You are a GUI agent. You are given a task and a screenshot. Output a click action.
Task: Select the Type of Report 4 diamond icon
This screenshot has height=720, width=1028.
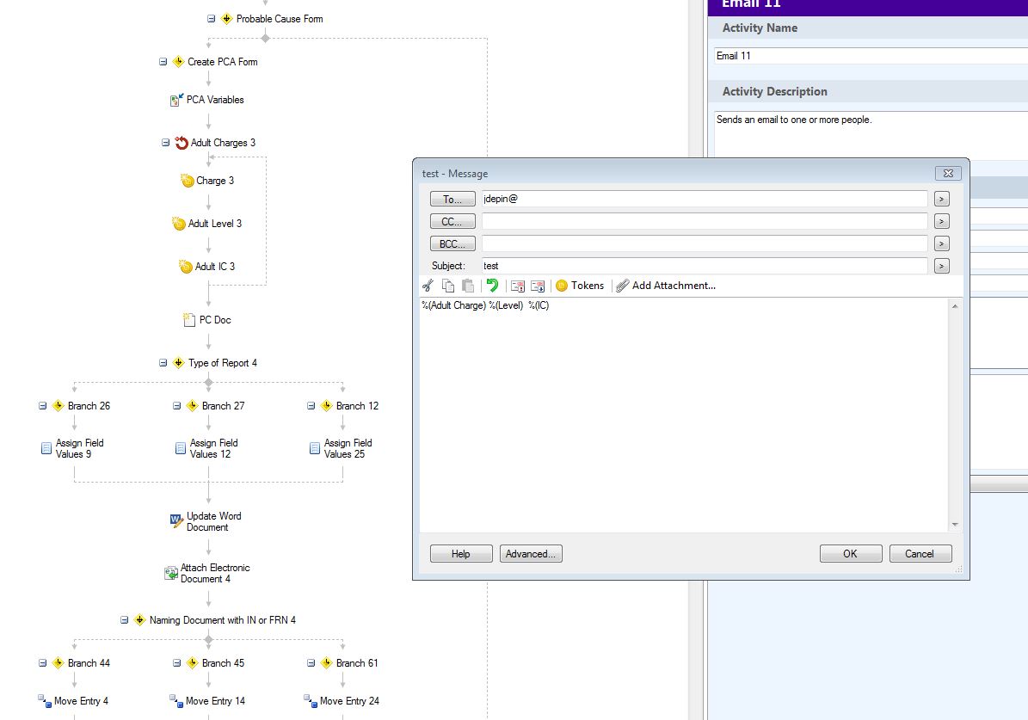pyautogui.click(x=178, y=363)
